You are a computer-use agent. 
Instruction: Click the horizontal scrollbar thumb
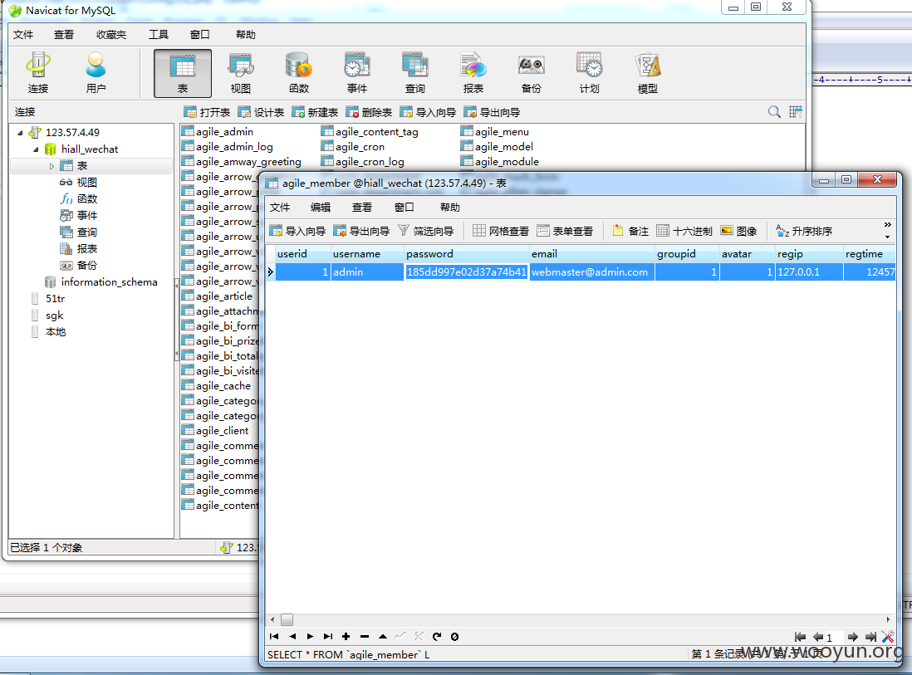pyautogui.click(x=287, y=619)
